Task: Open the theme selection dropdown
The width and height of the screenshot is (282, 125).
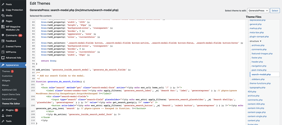Action: coord(258,11)
